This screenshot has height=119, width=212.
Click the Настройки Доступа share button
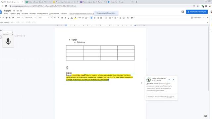(197, 12)
